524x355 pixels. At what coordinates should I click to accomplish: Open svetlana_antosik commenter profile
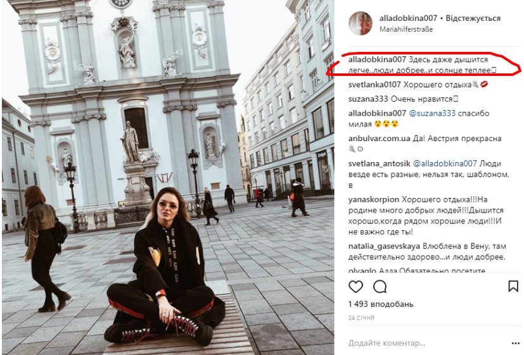tap(380, 163)
